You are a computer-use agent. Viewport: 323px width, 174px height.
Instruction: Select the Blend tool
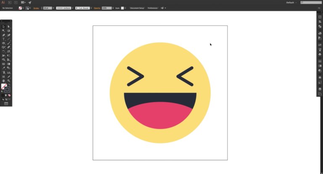point(9,68)
